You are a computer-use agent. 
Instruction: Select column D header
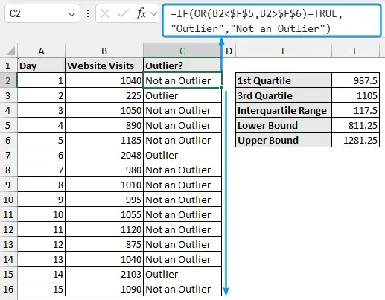[x=229, y=51]
